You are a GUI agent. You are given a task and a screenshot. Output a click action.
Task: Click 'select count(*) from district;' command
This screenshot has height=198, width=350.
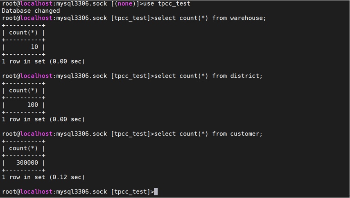coord(208,76)
